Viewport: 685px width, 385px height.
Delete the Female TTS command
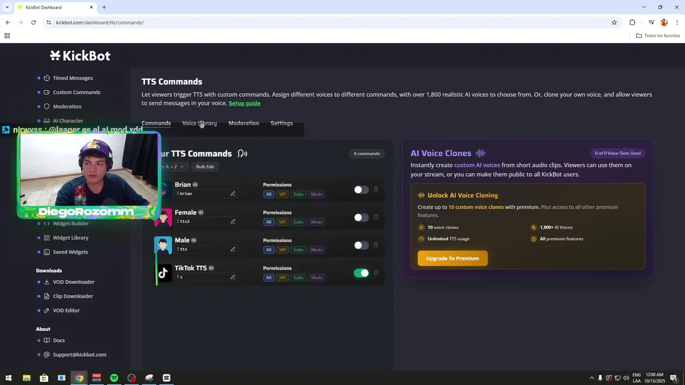(x=376, y=217)
